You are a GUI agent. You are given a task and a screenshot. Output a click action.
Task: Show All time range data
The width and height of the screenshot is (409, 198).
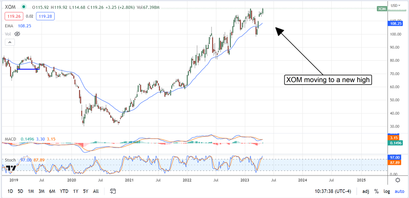coord(96,191)
